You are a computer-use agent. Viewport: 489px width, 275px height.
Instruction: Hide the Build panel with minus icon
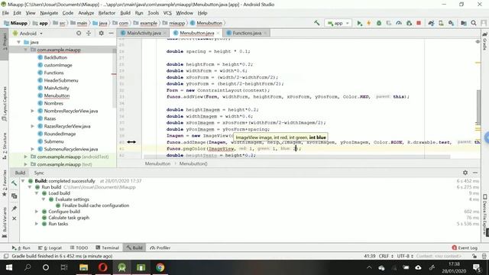(475, 173)
